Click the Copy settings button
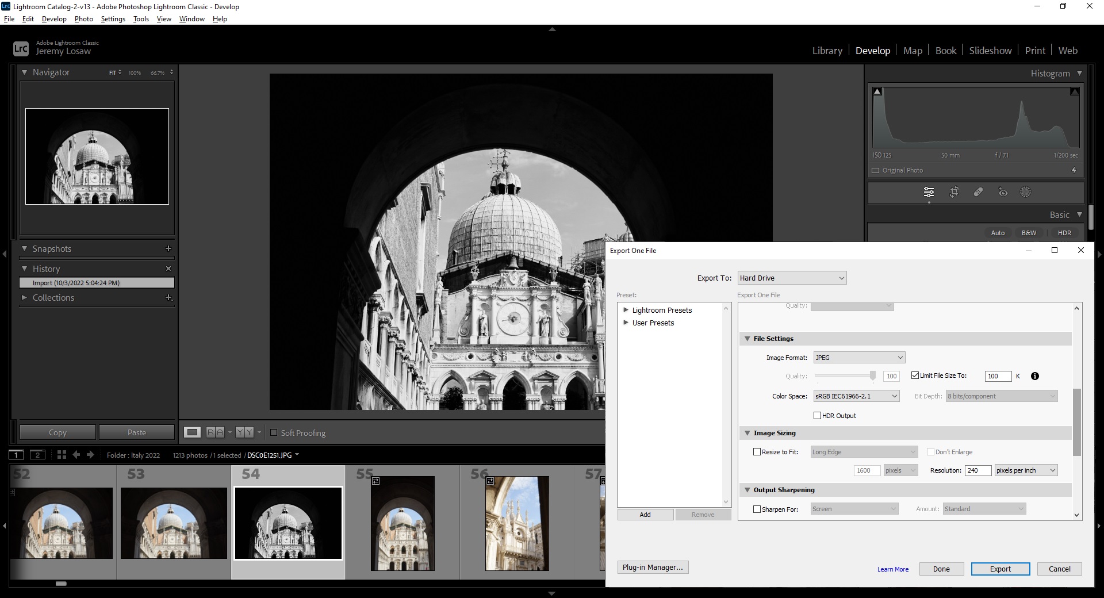The height and width of the screenshot is (598, 1104). coord(57,432)
